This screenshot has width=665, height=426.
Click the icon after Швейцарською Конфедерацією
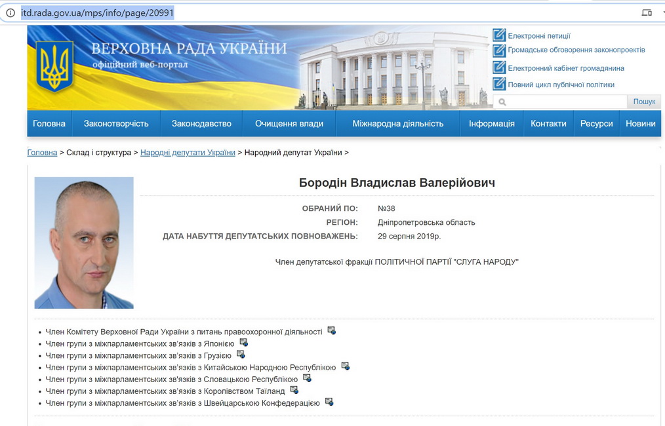pos(329,402)
